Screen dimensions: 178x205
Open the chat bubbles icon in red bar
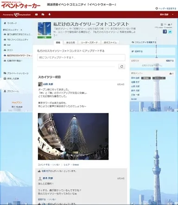click(43, 14)
